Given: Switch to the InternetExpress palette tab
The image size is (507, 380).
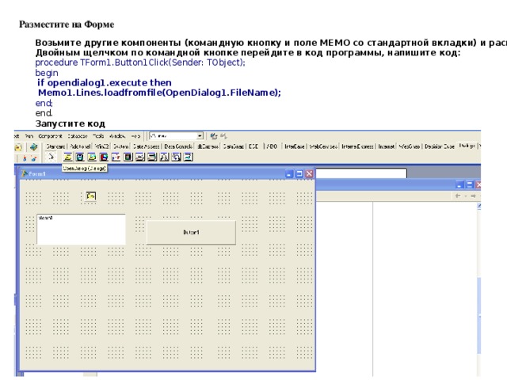Looking at the screenshot, I should click(x=357, y=146).
